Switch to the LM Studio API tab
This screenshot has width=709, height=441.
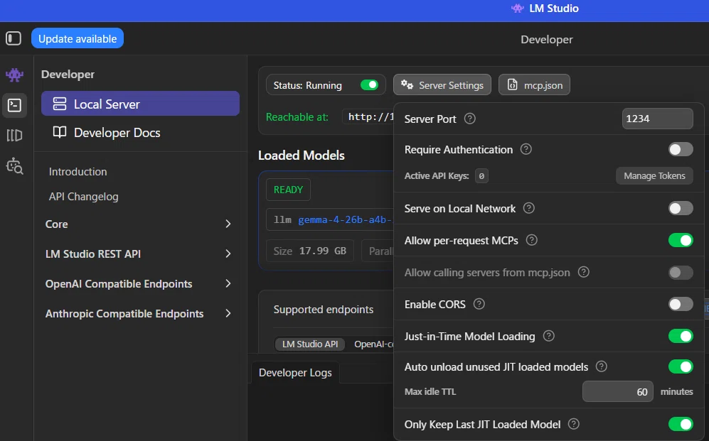(310, 344)
